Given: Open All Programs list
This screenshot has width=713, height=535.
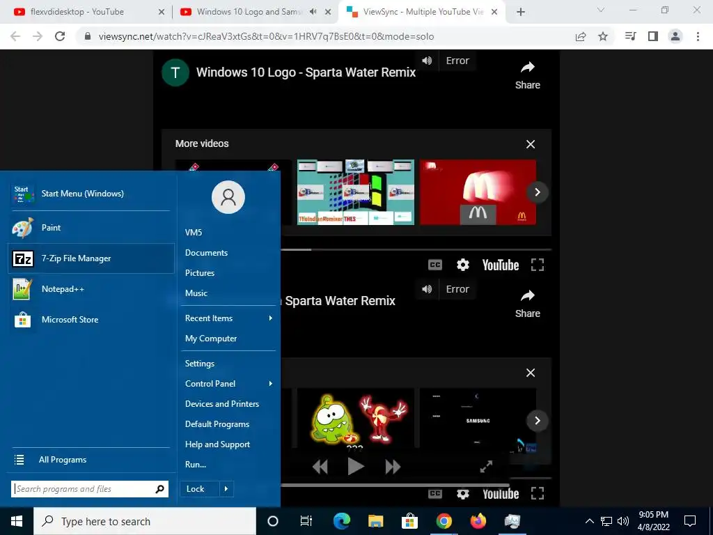Looking at the screenshot, I should point(91,460).
